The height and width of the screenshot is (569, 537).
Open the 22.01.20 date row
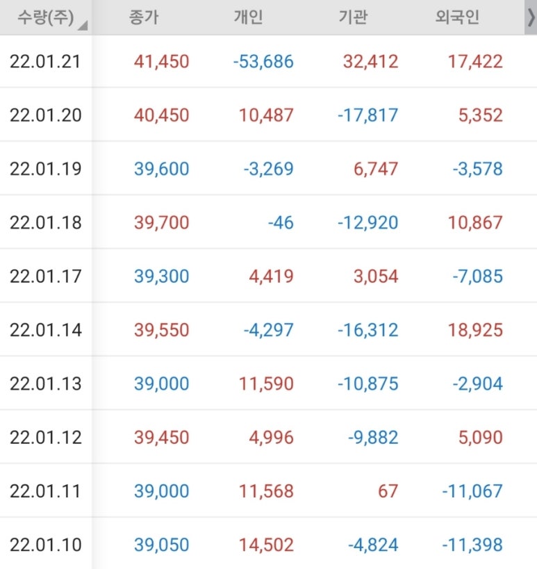(x=268, y=115)
